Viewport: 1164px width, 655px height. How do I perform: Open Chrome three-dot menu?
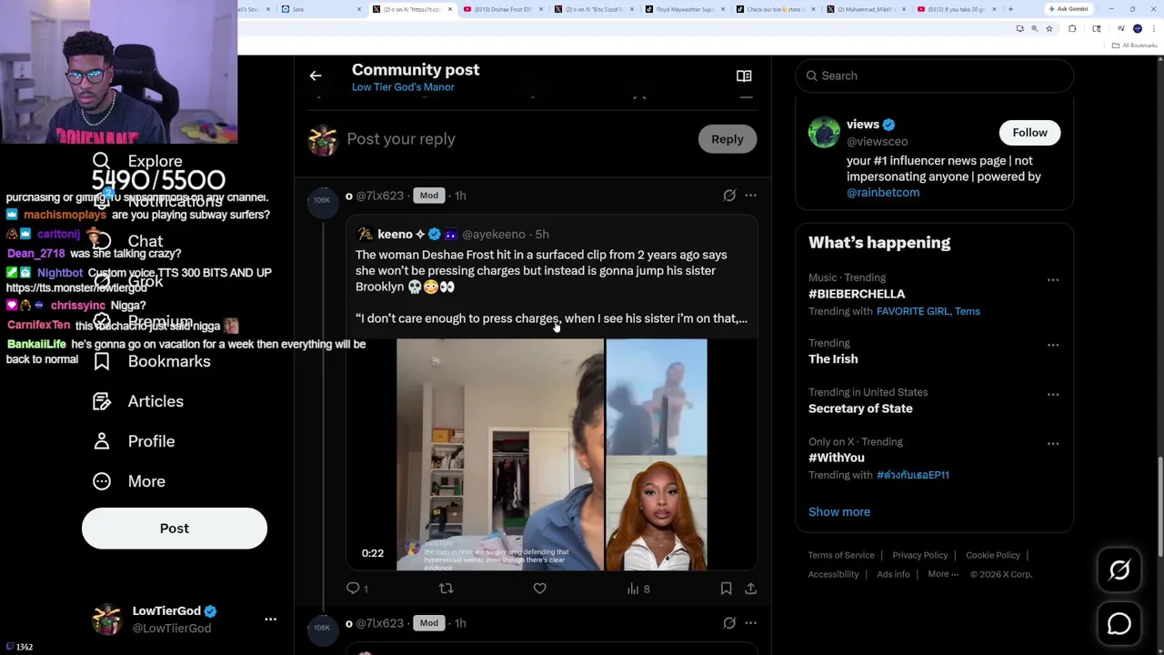1153,29
